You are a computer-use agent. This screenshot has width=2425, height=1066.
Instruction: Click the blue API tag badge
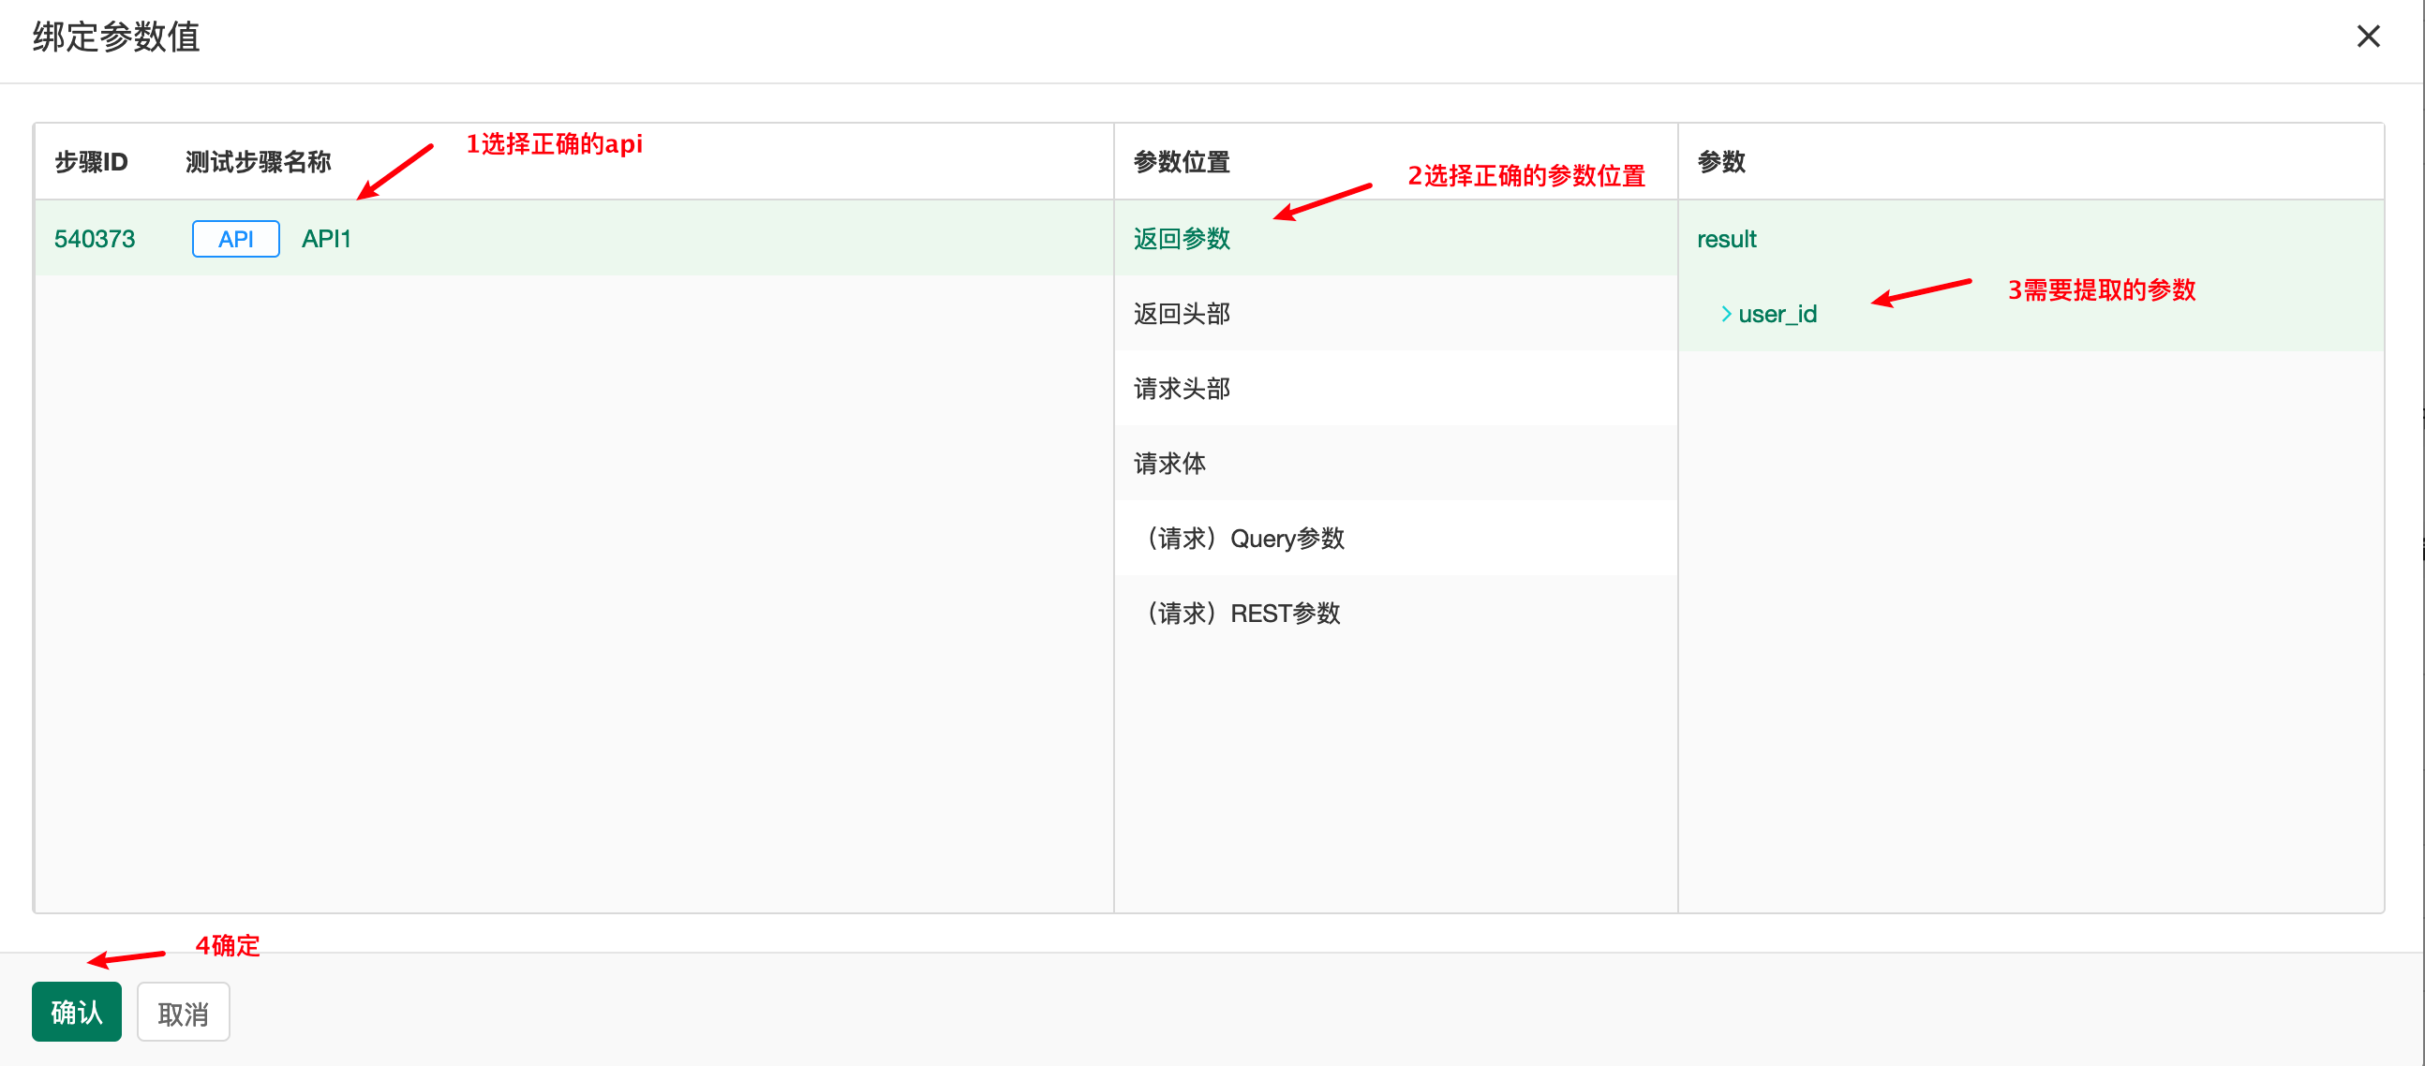point(235,239)
